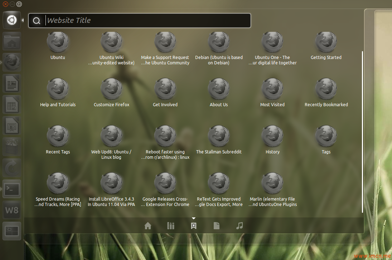Click the Bookmarks lens star icon
392x260 pixels.
tap(194, 226)
